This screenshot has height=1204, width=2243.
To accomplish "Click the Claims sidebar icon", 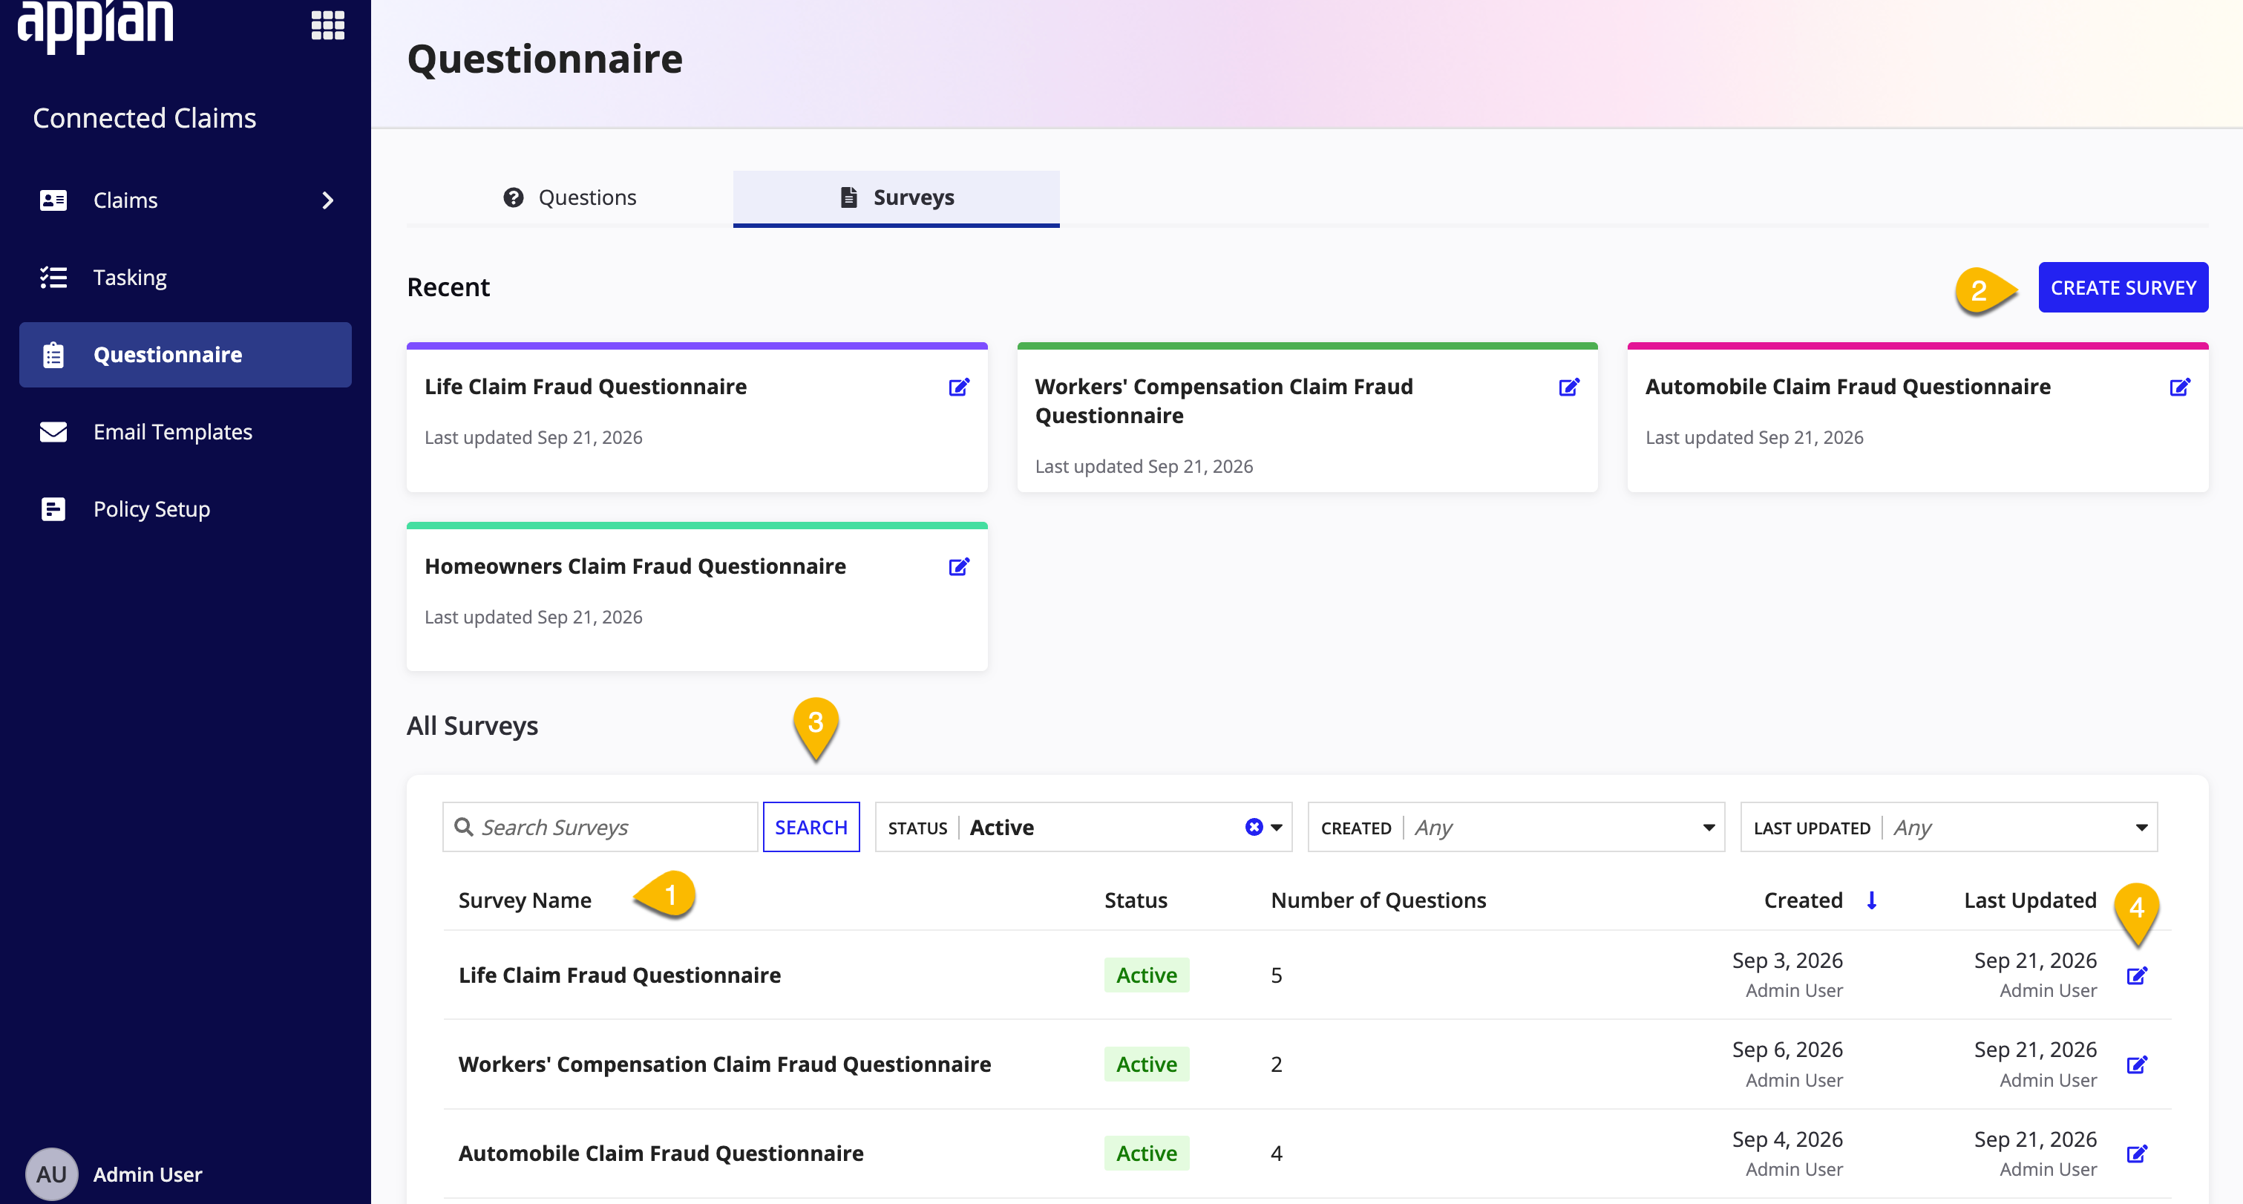I will click(x=53, y=200).
